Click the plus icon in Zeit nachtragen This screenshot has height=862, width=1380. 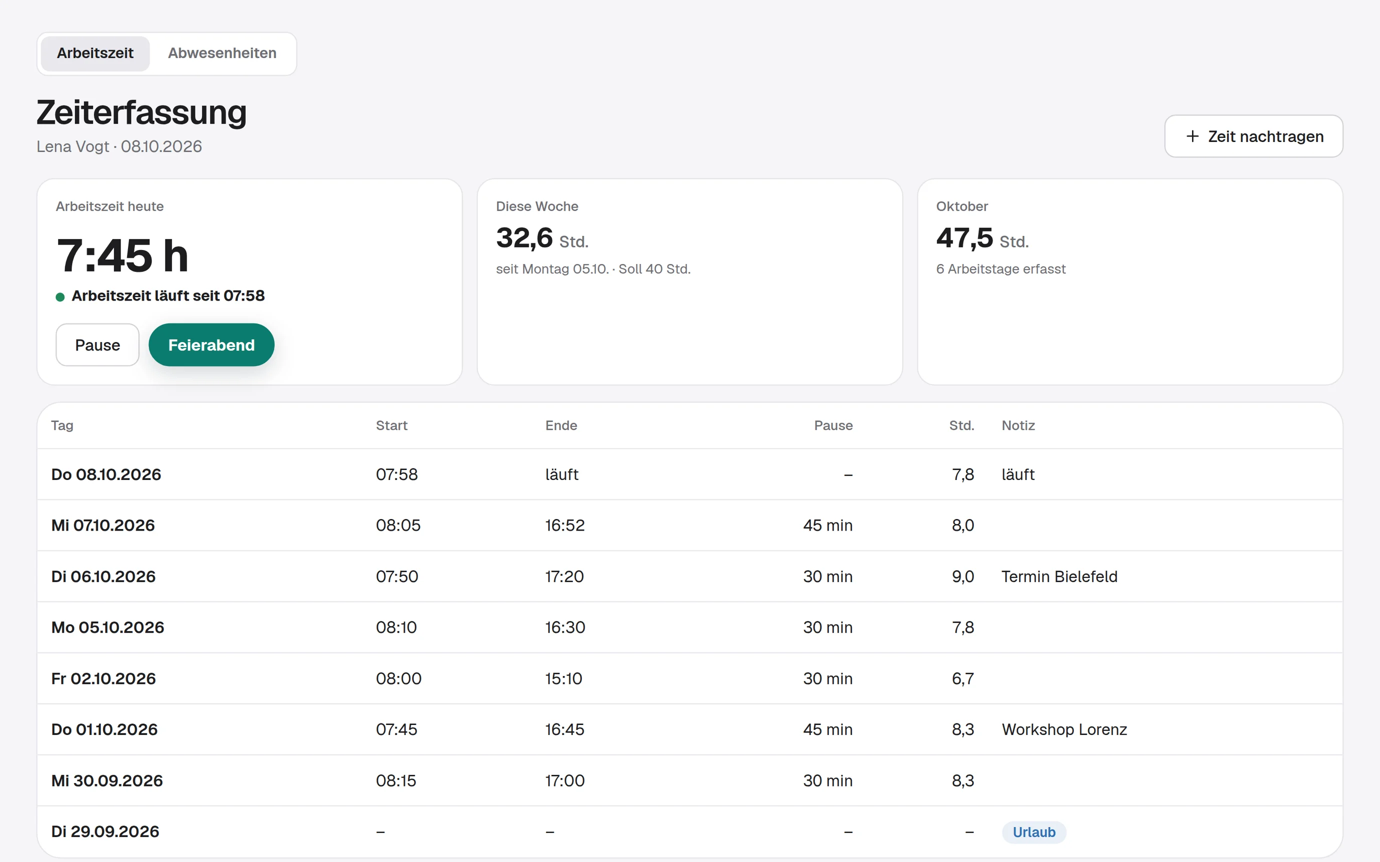(x=1192, y=136)
